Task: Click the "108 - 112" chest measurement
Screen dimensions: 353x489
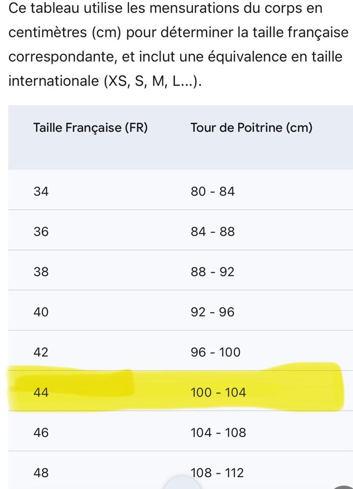Action: click(217, 473)
